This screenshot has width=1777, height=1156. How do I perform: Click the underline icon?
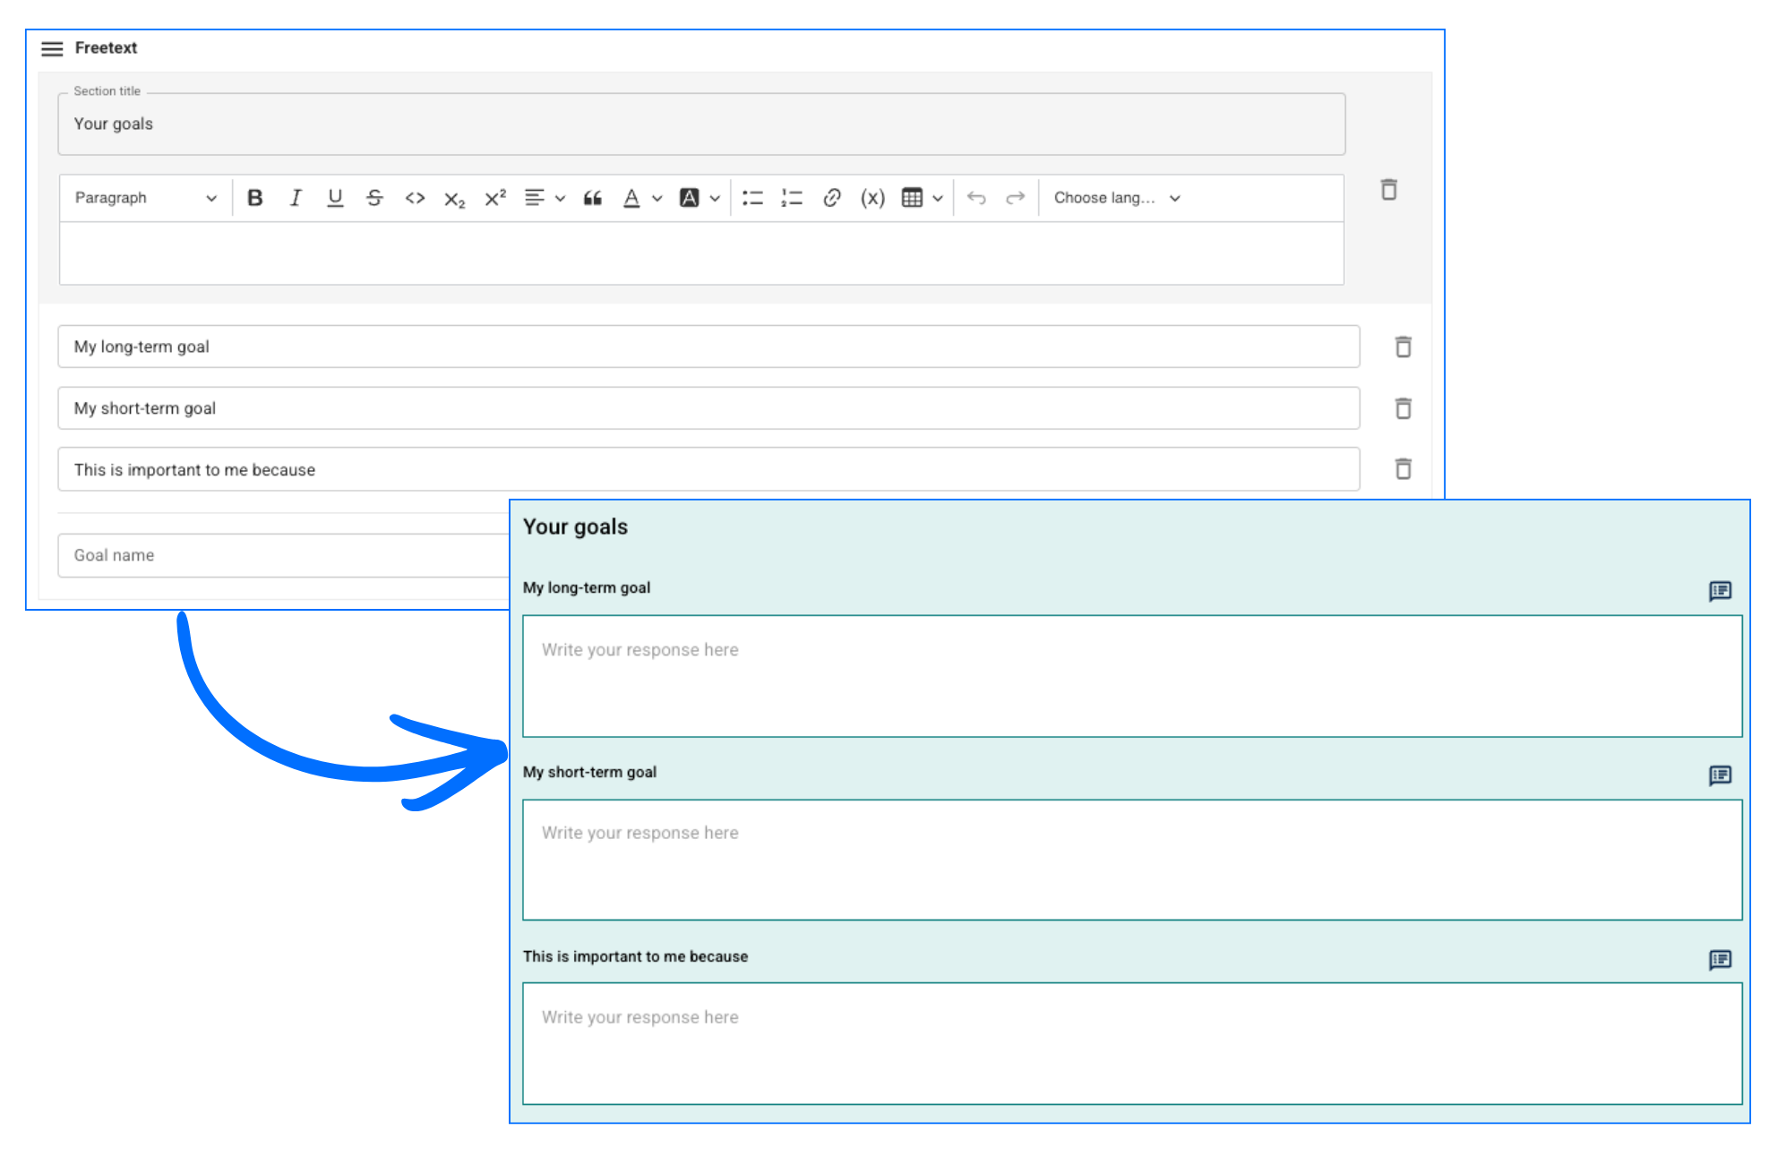[x=335, y=198]
